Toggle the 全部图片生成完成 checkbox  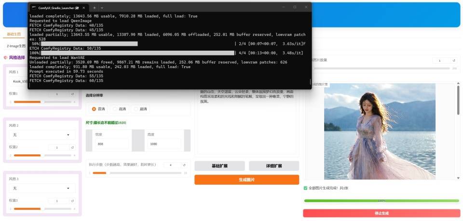pyautogui.click(x=305, y=188)
